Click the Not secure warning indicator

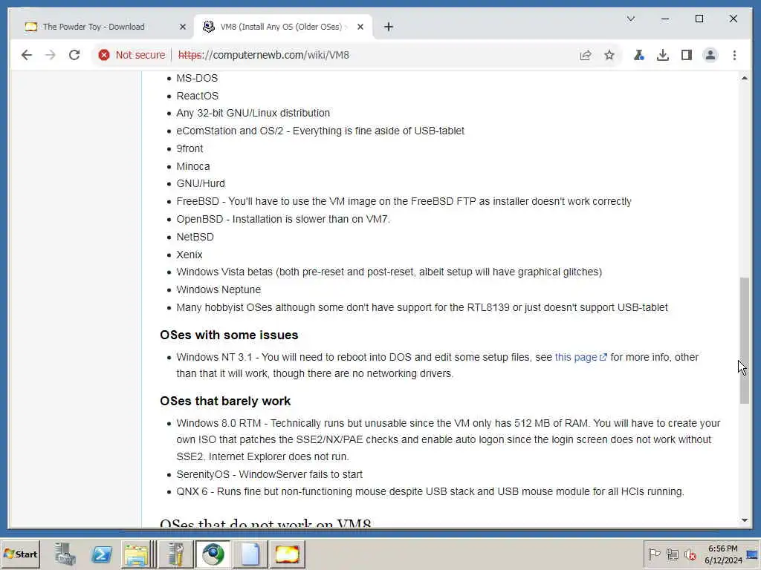click(132, 55)
